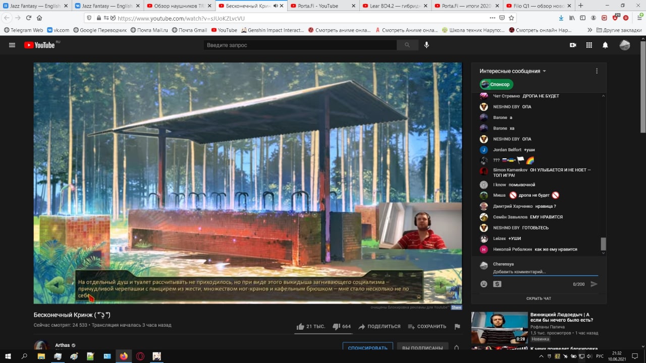The image size is (646, 363).
Task: Open Firefox from the taskbar
Action: point(124,356)
